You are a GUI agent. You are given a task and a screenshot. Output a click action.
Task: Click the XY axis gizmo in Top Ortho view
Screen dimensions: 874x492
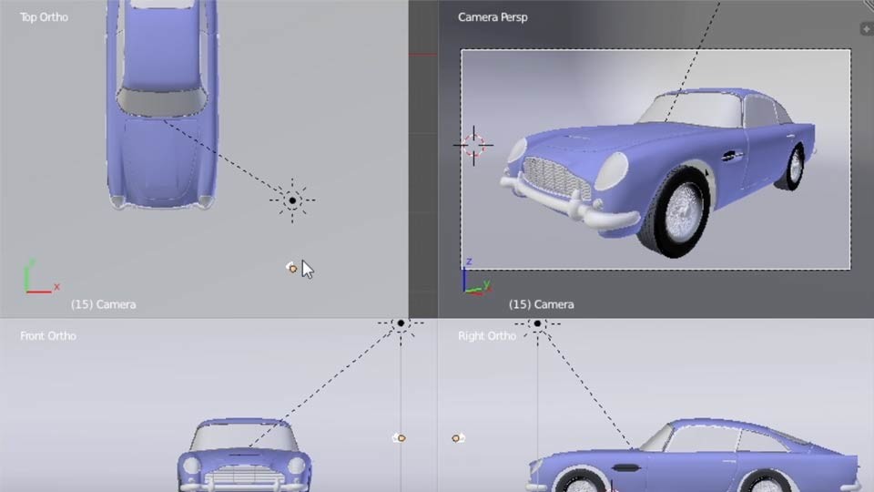tap(41, 277)
